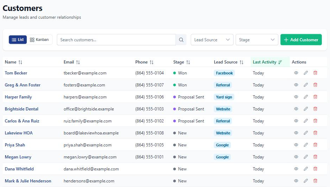Click the search magnifier button

(181, 40)
